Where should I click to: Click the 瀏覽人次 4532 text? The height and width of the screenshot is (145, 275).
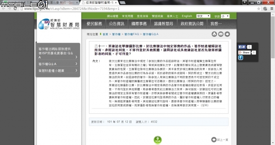[x=146, y=122]
